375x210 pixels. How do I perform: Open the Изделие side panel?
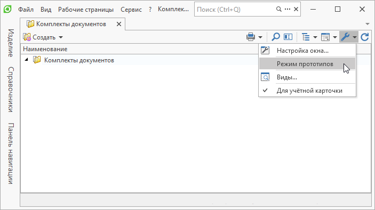[11, 43]
